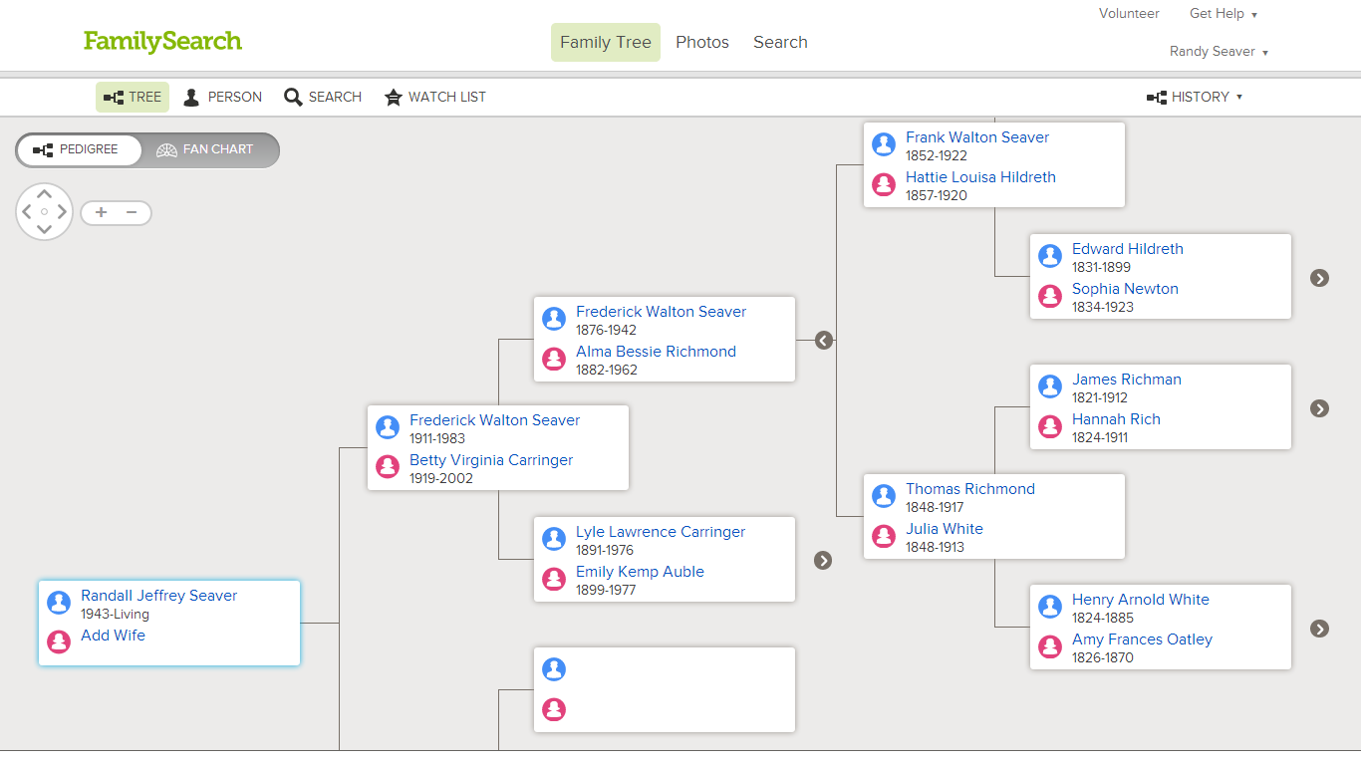Zoom out with the minus button

[132, 212]
